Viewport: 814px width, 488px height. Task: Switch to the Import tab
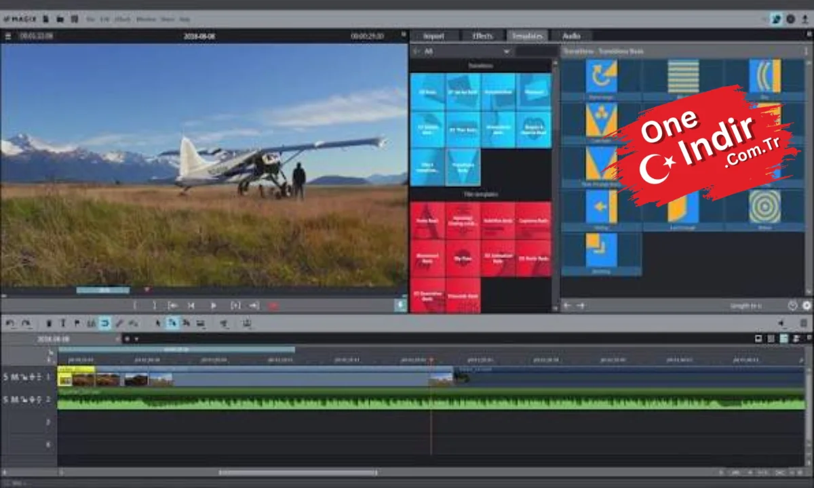[433, 36]
